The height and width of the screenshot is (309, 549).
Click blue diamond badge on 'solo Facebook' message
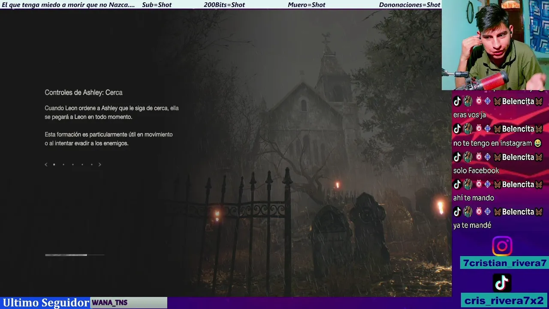[x=487, y=157]
